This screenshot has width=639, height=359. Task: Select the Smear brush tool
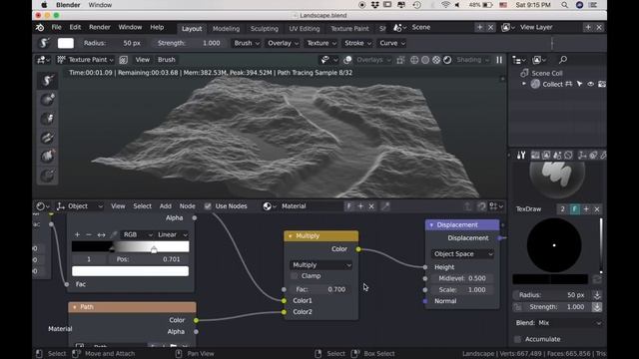click(47, 119)
